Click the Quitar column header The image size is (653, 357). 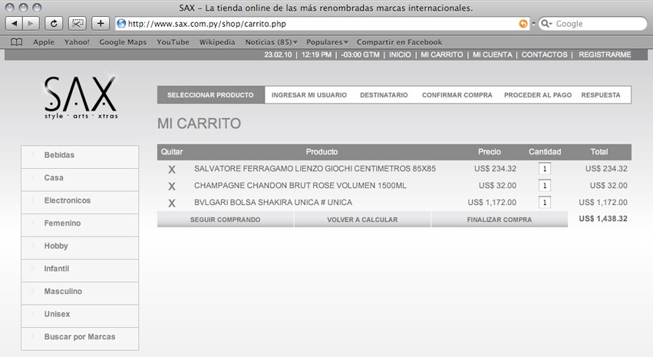coord(172,152)
